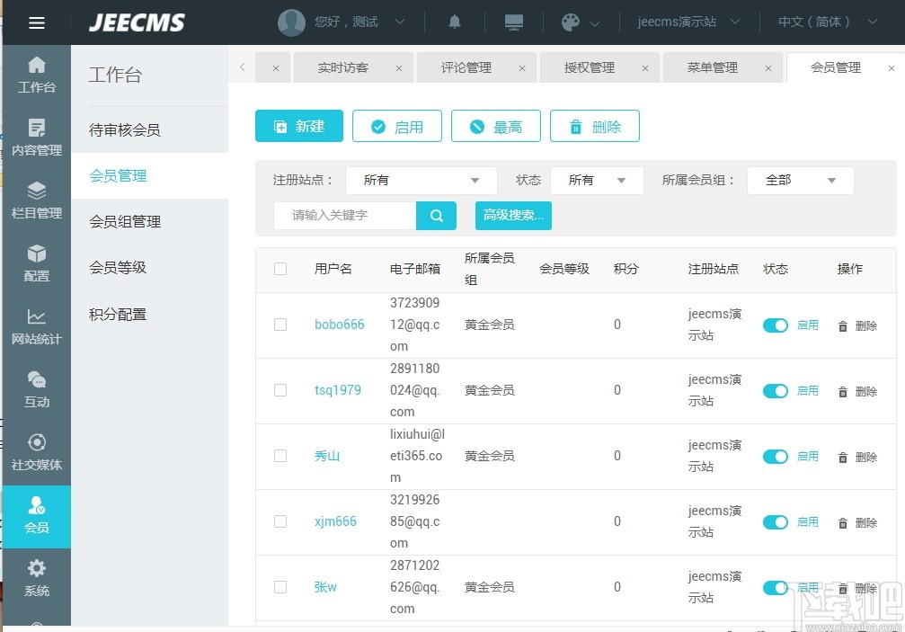The image size is (905, 632).
Task: Switch to the 评论管理 tab
Action: [468, 67]
